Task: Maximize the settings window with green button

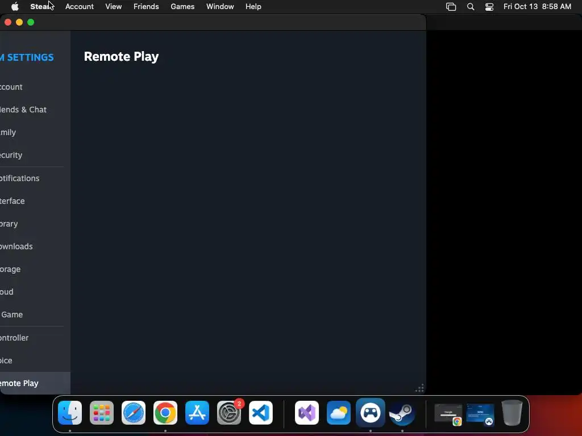Action: (x=31, y=22)
